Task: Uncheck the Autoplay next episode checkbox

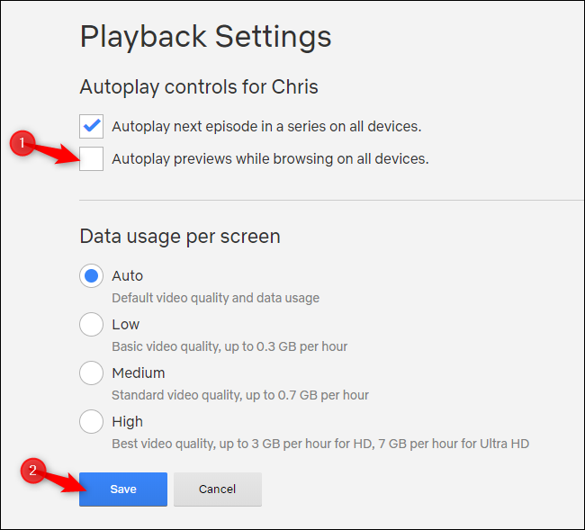Action: (x=92, y=126)
